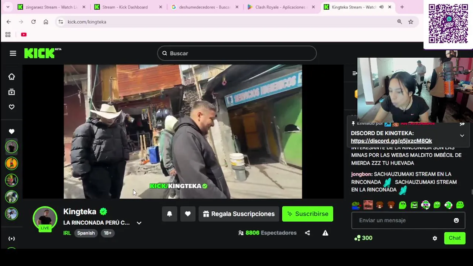Go to browser home page
The image size is (473, 266).
click(x=46, y=22)
